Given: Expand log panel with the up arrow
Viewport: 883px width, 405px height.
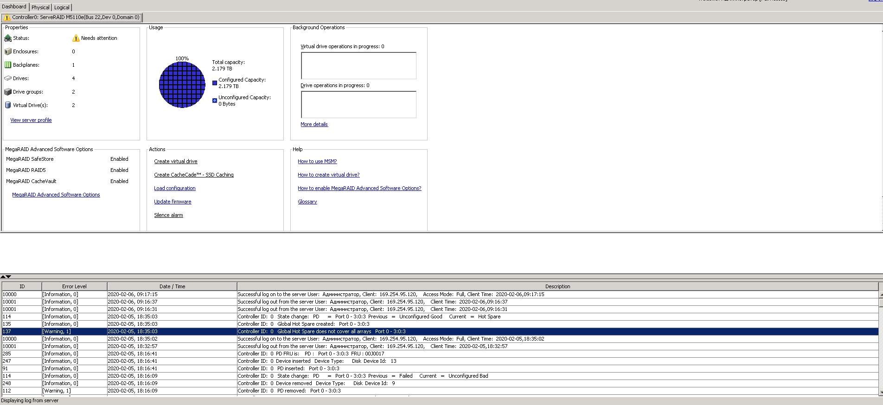Looking at the screenshot, I should point(3,277).
